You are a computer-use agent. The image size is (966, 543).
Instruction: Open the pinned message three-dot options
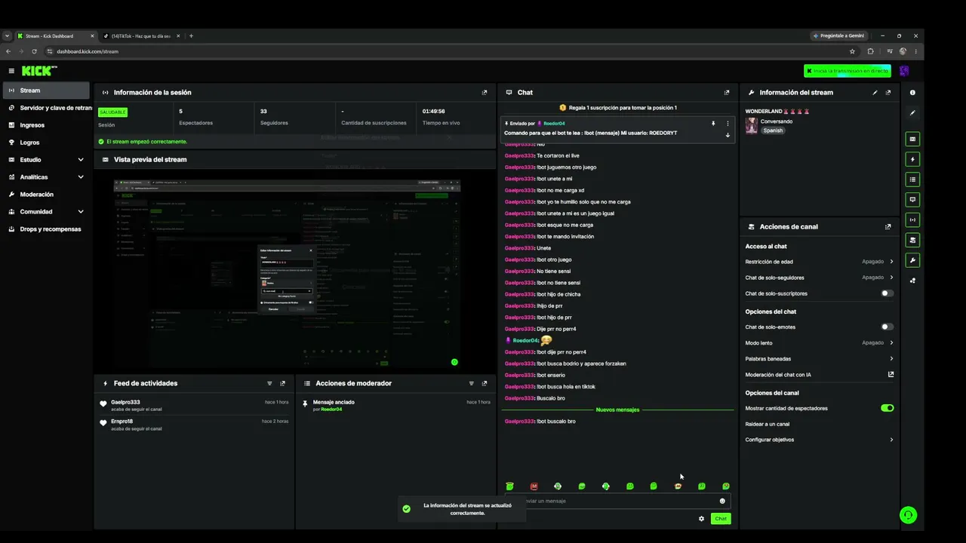(728, 123)
